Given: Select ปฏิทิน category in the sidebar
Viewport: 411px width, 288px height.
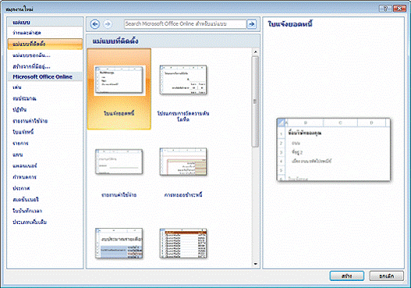Looking at the screenshot, I should click(19, 109).
